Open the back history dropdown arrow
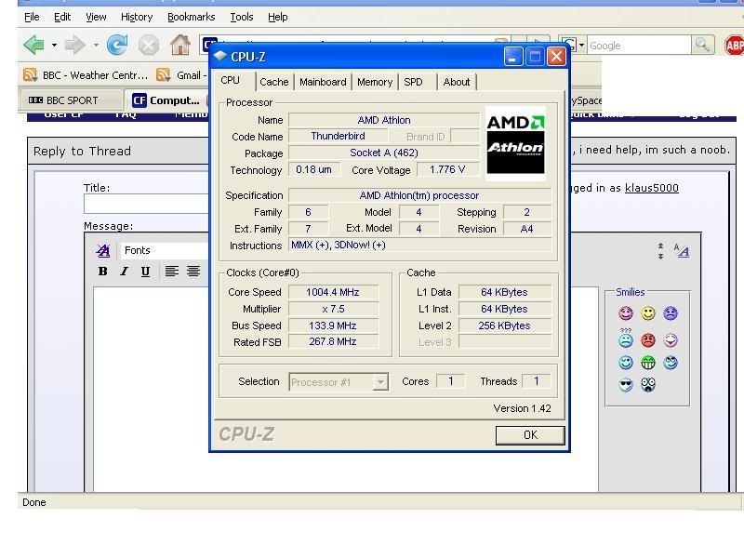This screenshot has width=744, height=558. click(x=54, y=45)
